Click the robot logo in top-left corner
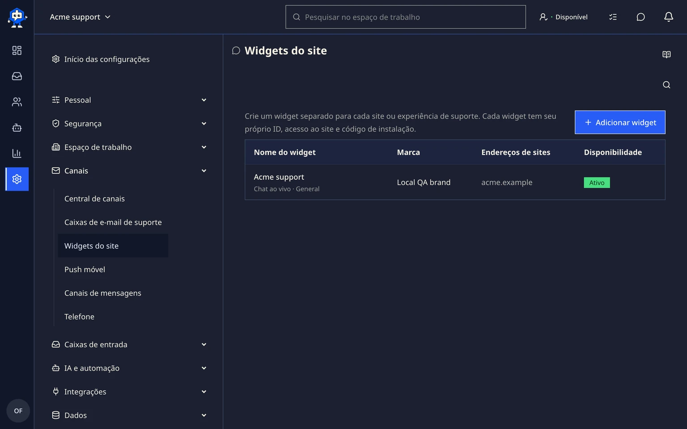The height and width of the screenshot is (429, 687). tap(17, 17)
